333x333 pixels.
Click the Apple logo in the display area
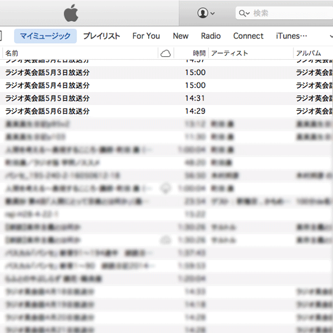pos(71,13)
